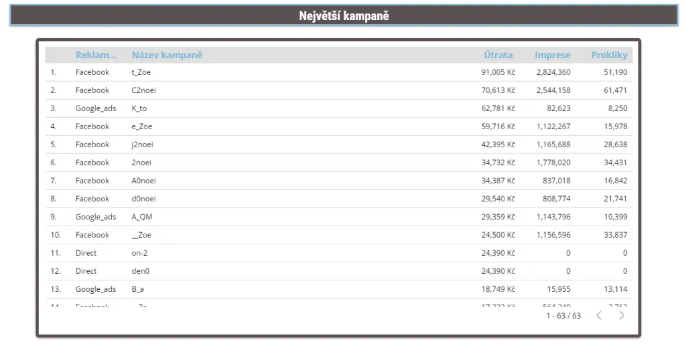Viewport: 686px width, 344px height.
Task: Click the spend value 42,395 Kč
Action: [x=498, y=145]
